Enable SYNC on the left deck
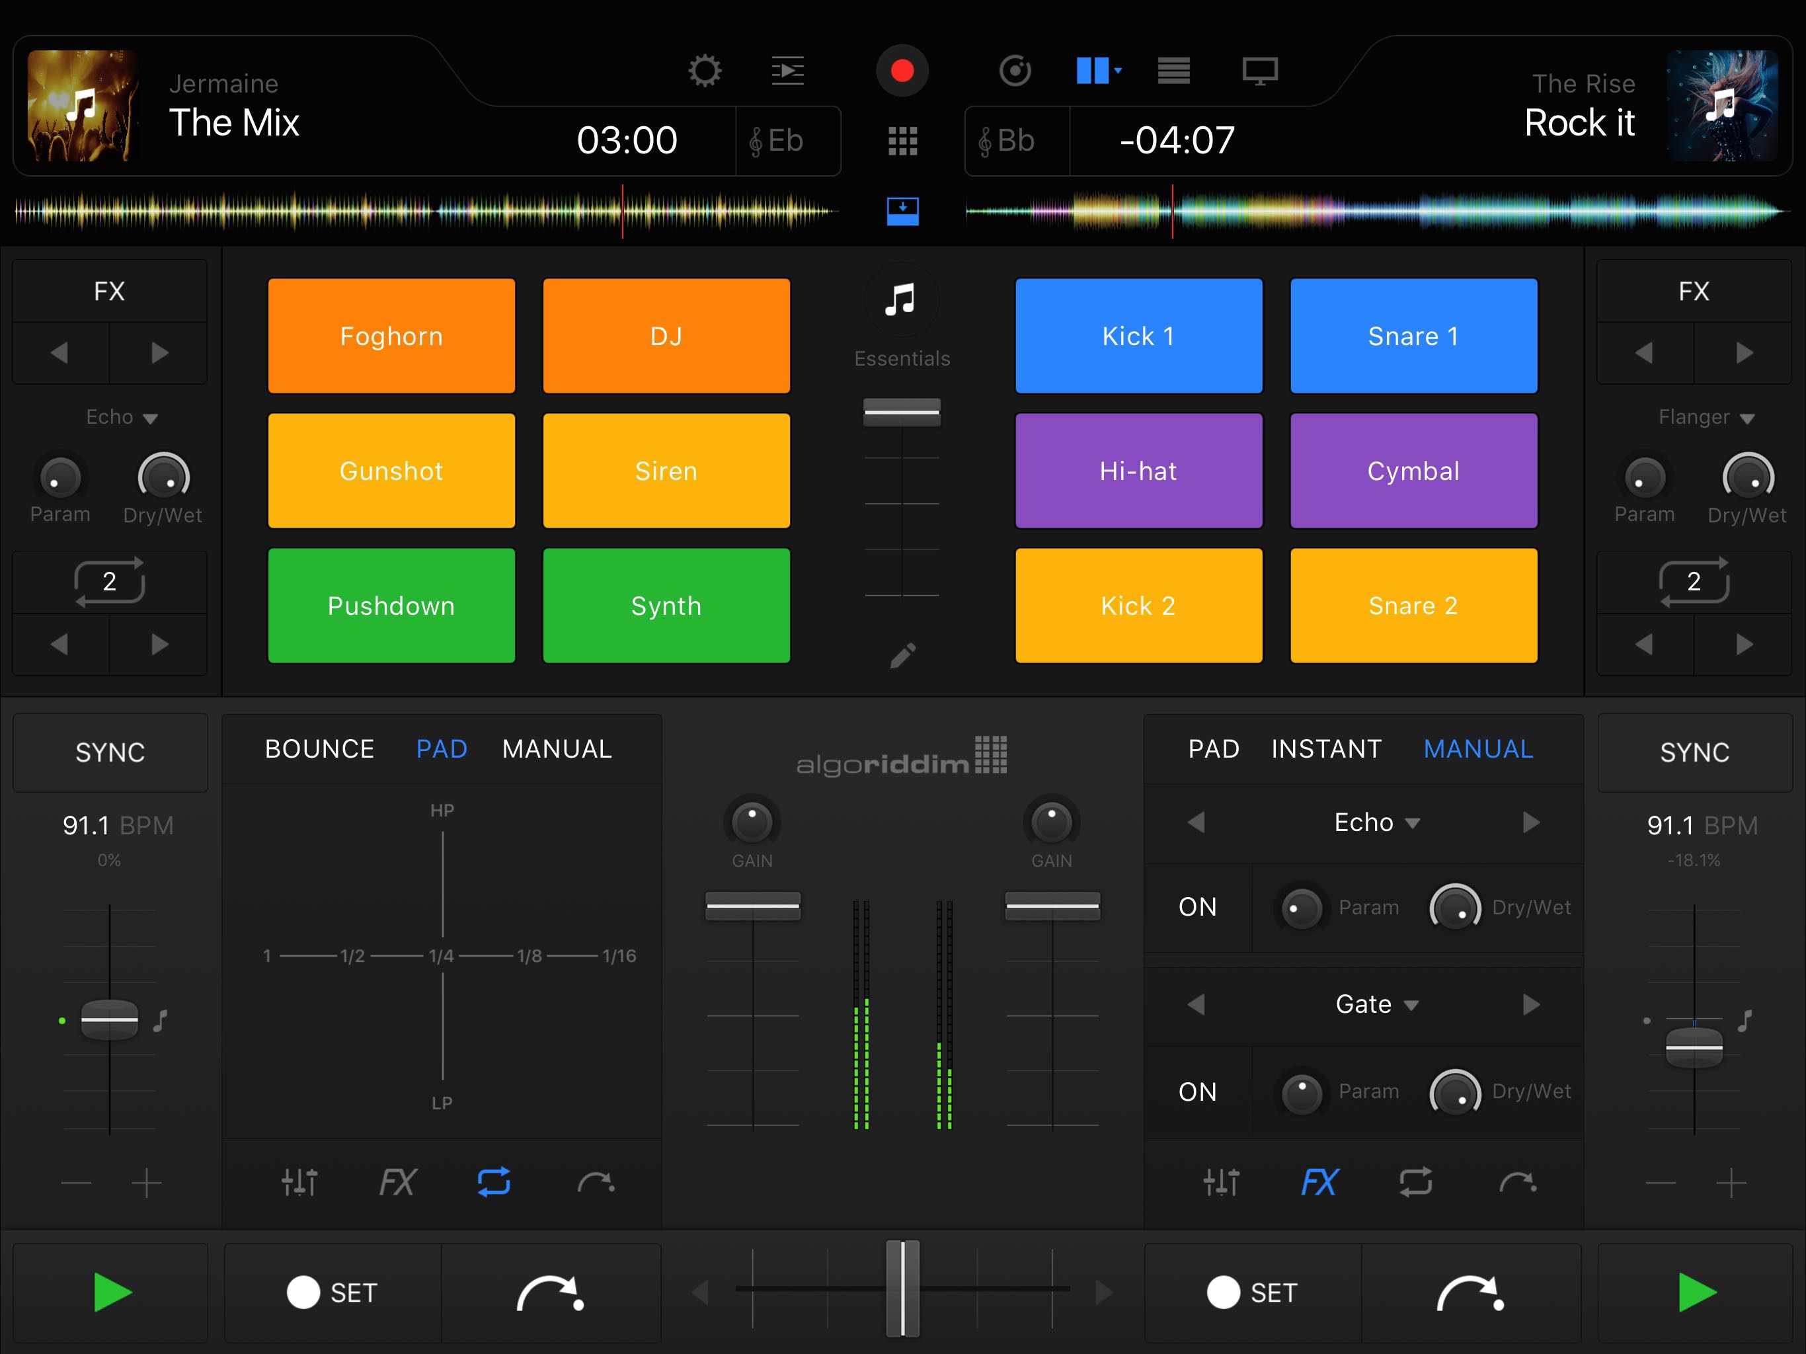 coord(110,752)
